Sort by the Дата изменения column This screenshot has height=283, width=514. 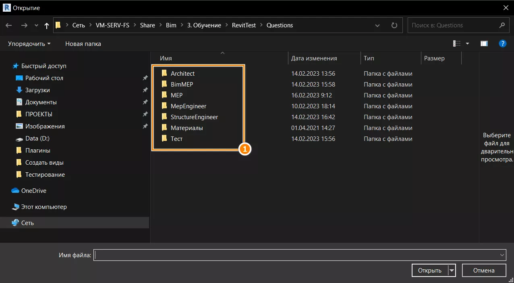[x=314, y=58]
